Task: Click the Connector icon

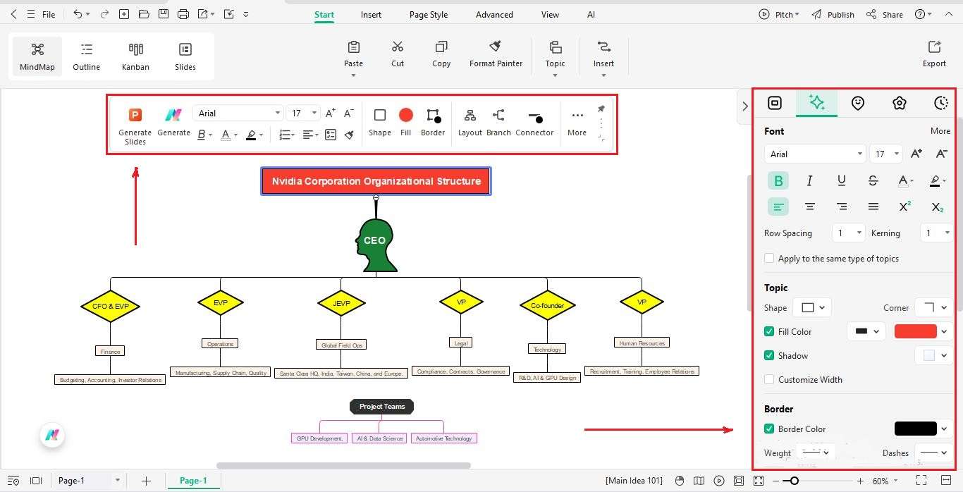Action: (x=534, y=121)
